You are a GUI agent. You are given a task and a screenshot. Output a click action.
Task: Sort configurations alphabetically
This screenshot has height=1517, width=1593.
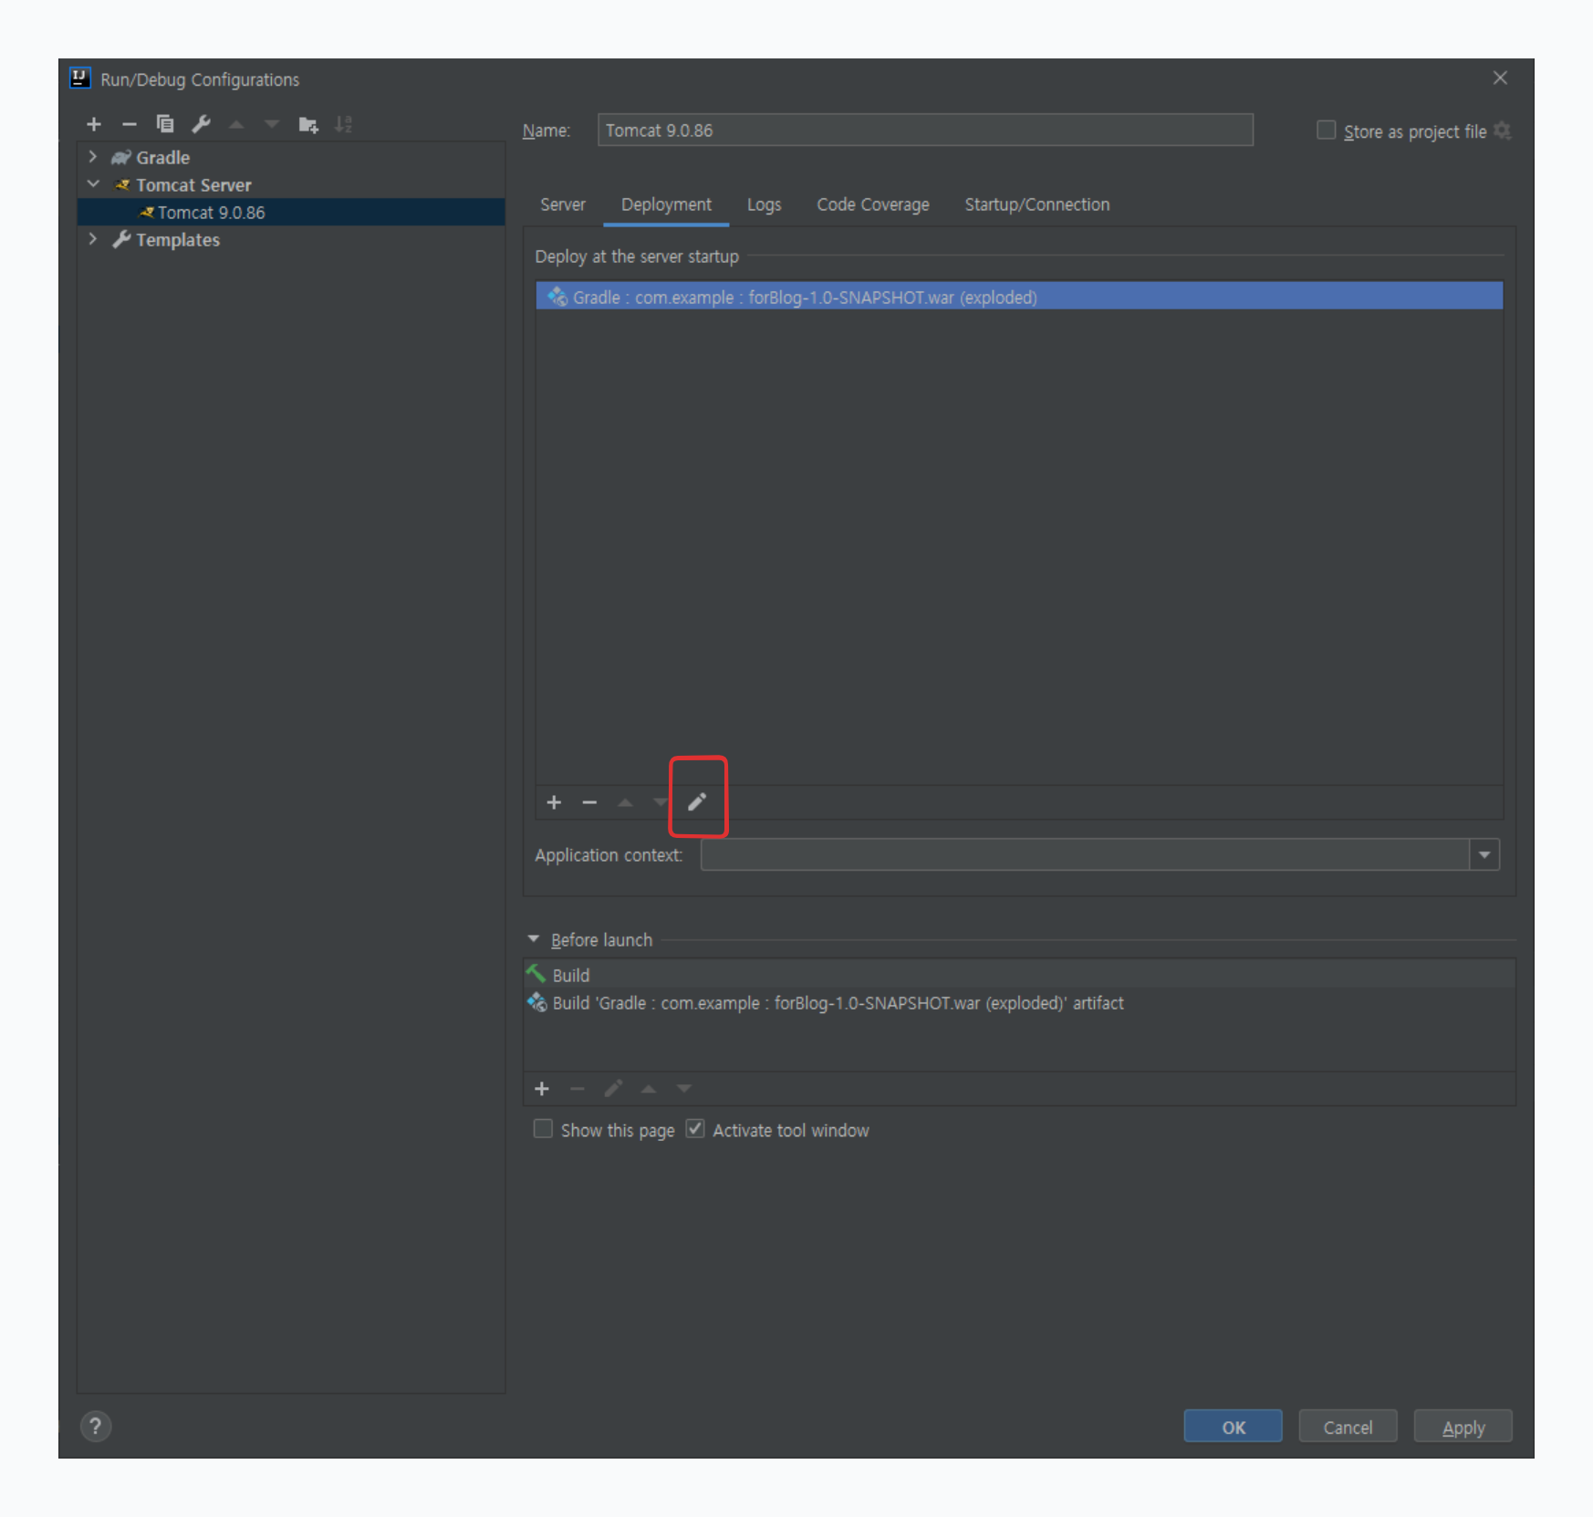pos(344,124)
